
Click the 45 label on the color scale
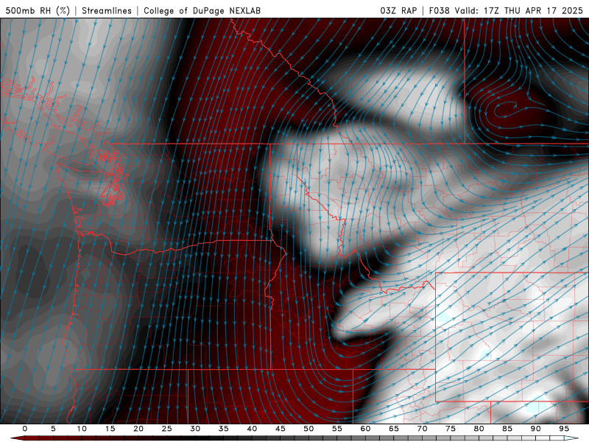(281, 429)
